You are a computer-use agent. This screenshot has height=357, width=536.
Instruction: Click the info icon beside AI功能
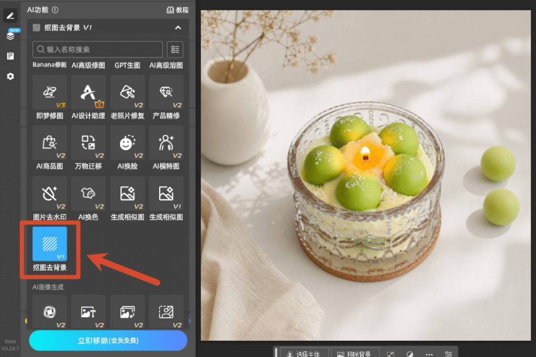pos(55,10)
